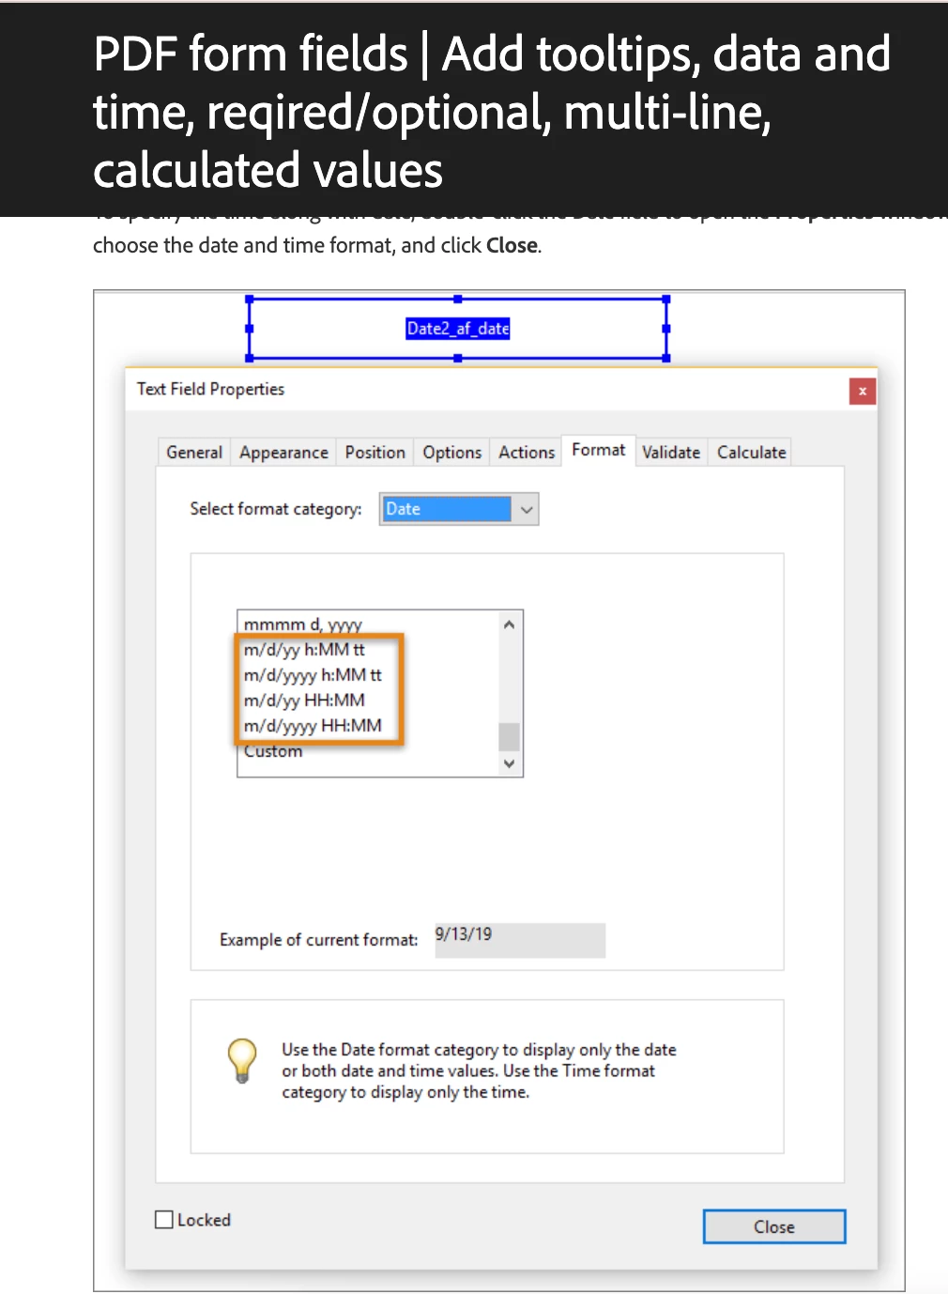The image size is (948, 1294).
Task: Select the Custom format entry
Action: coord(273,751)
